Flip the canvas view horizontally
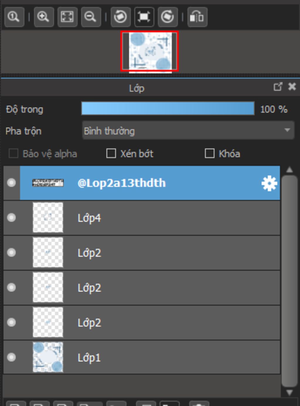Viewport: 300px width, 406px height. pos(197,17)
